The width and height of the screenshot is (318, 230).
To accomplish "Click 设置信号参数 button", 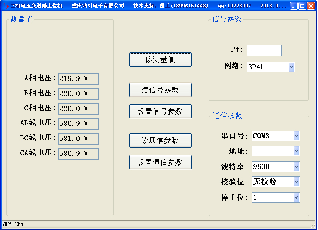I will coord(160,111).
